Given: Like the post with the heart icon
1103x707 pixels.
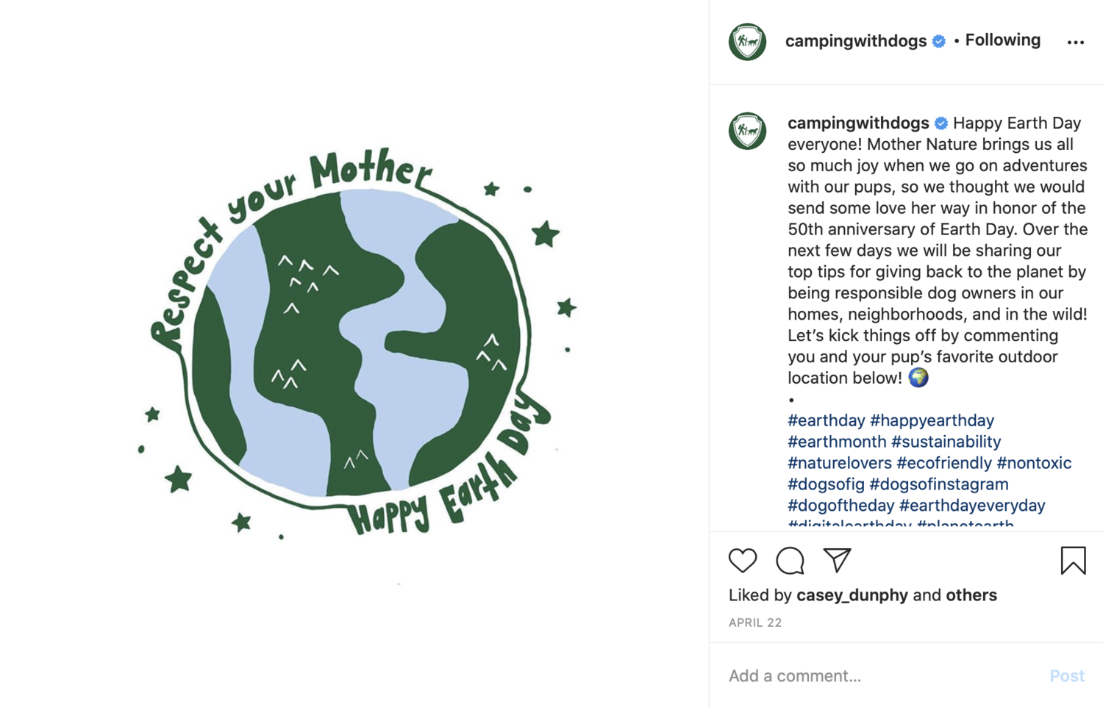Looking at the screenshot, I should (743, 561).
